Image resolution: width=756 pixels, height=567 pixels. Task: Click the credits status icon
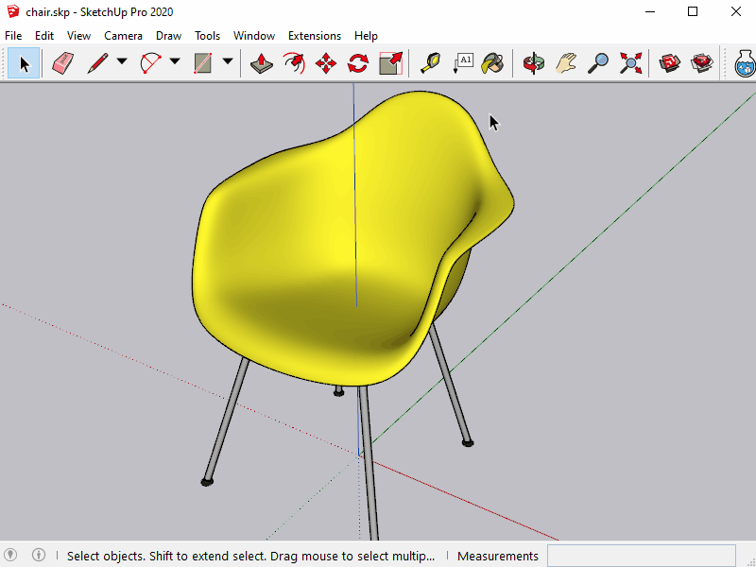pos(39,556)
